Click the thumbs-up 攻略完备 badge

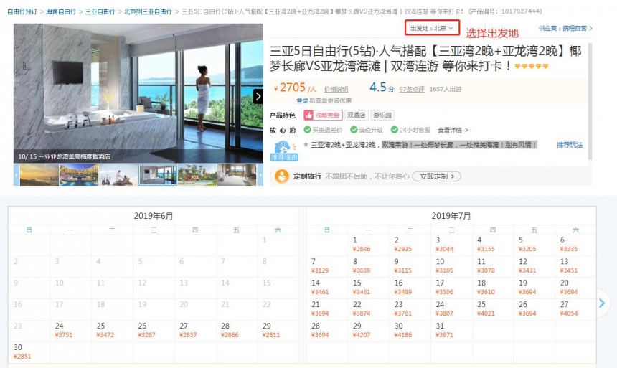pos(323,115)
